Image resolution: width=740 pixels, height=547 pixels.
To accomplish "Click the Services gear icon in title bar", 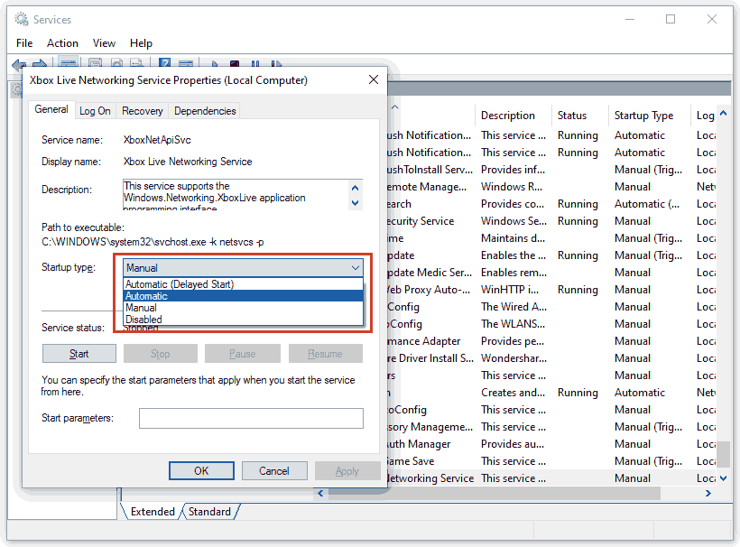I will [x=22, y=19].
